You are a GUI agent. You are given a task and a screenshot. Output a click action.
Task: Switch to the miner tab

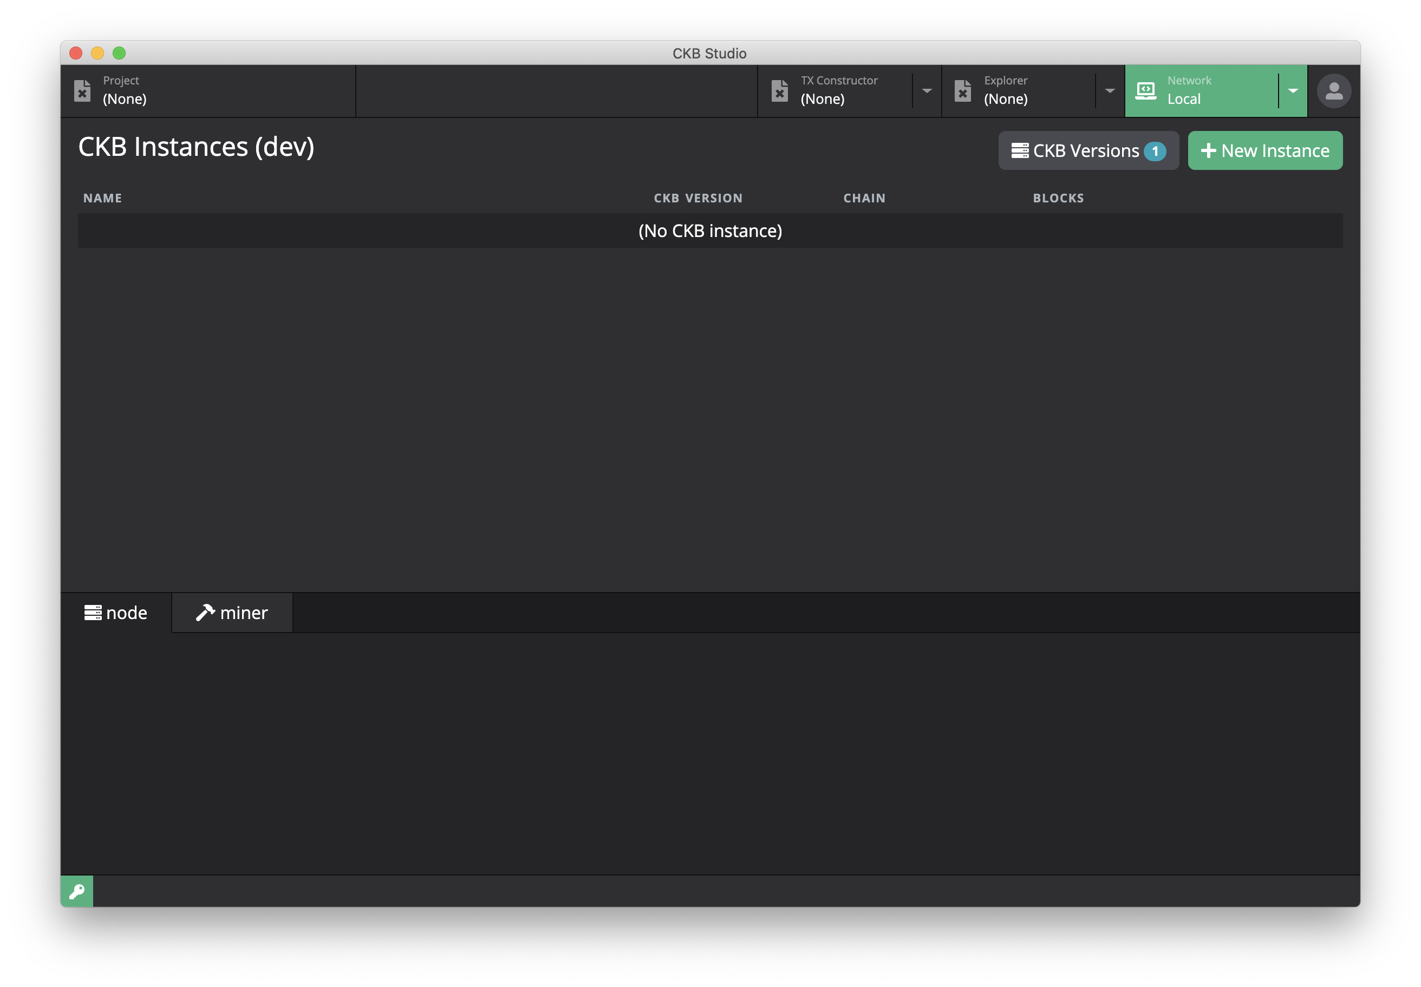point(232,613)
